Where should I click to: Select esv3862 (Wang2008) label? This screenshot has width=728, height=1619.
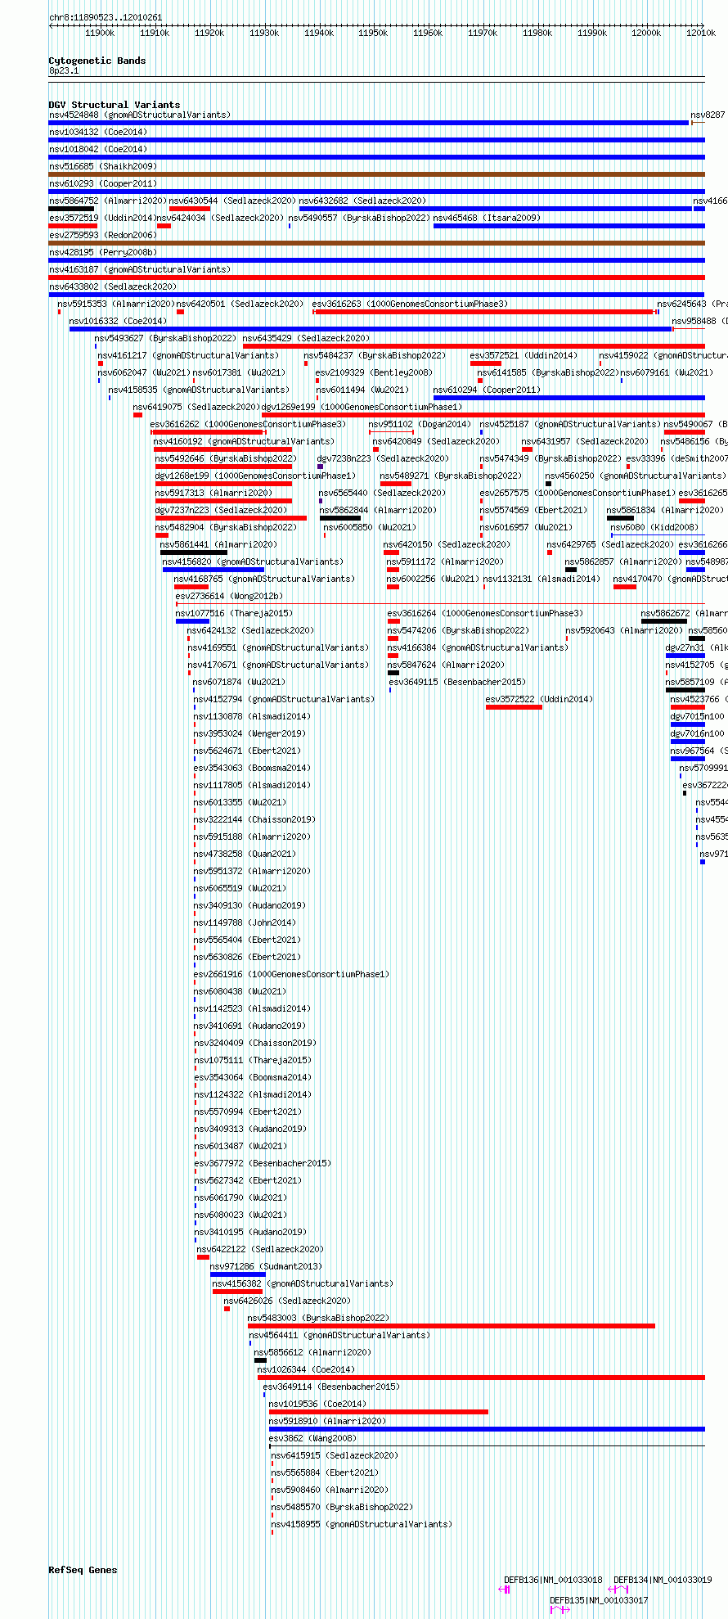312,1438
